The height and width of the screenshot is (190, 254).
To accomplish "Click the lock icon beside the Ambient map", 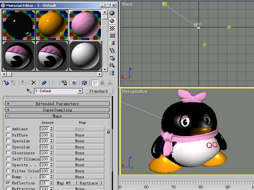I will click(x=108, y=132).
